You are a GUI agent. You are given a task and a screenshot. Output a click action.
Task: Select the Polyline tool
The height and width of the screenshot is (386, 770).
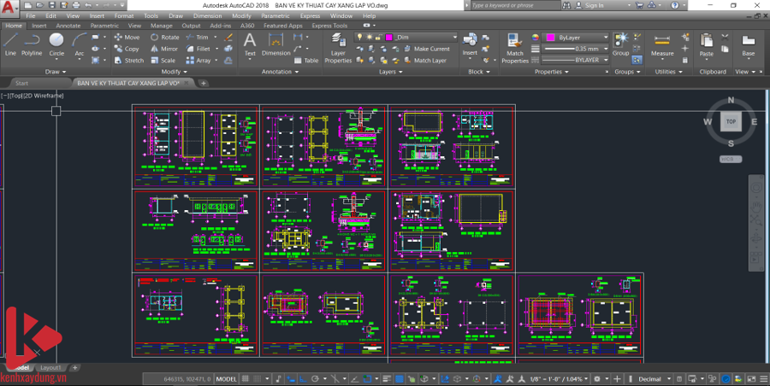pyautogui.click(x=32, y=44)
